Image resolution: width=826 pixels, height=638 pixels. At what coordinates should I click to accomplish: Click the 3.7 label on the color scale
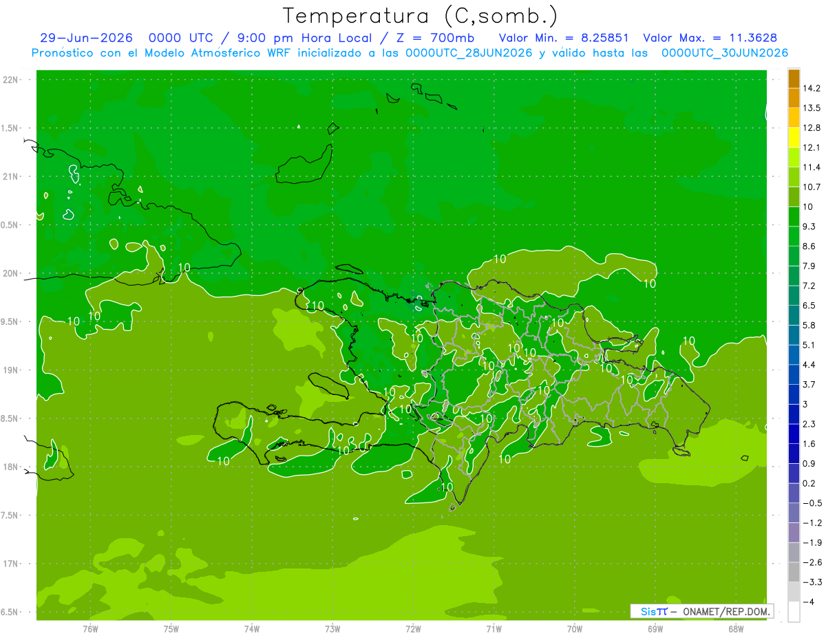coord(810,385)
